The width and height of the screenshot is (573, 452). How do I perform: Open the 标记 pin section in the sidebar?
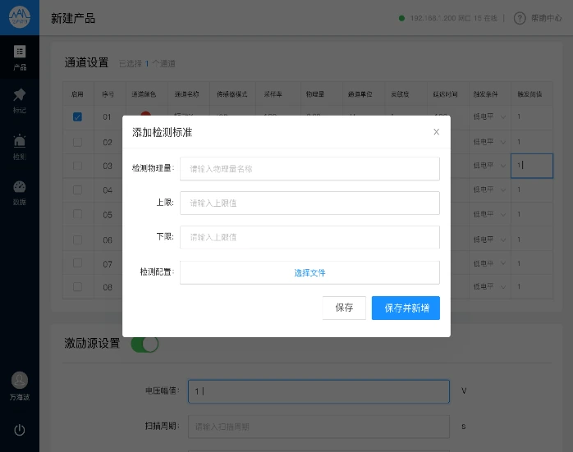(20, 101)
